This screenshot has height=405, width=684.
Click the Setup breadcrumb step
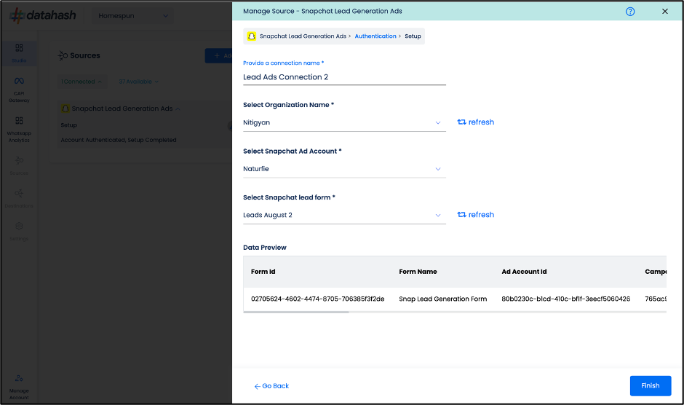pyautogui.click(x=413, y=36)
